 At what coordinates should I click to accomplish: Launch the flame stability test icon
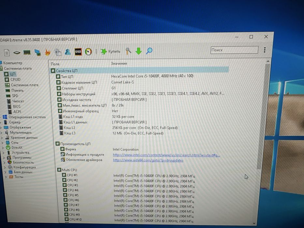pyautogui.click(x=48, y=52)
